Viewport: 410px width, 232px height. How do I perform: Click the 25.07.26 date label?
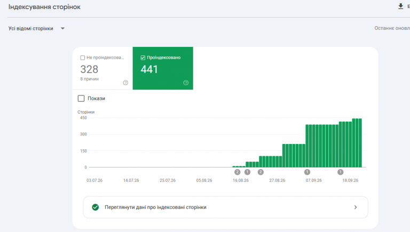click(x=168, y=180)
